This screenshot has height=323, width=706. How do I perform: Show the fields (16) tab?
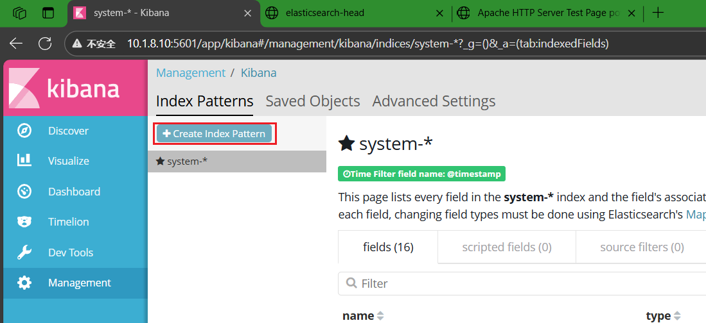(x=388, y=247)
